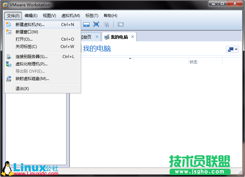This screenshot has height=177, width=245.
Task: Click the show console view toolbar icon
Action: point(86,24)
